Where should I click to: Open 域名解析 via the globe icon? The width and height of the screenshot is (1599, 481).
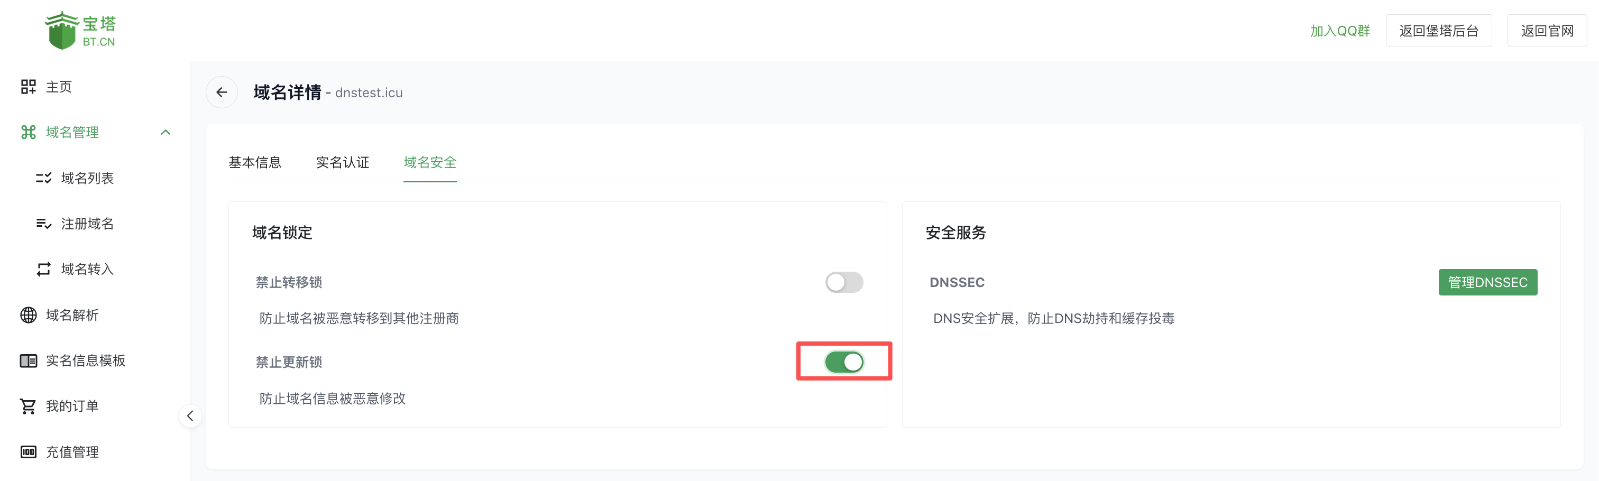pyautogui.click(x=28, y=314)
